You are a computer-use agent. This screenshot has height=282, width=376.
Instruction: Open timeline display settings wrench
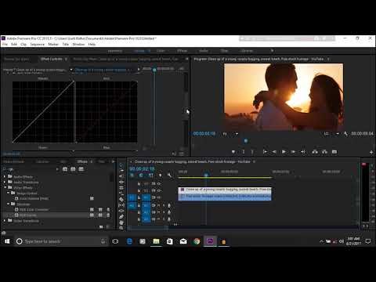click(x=169, y=175)
